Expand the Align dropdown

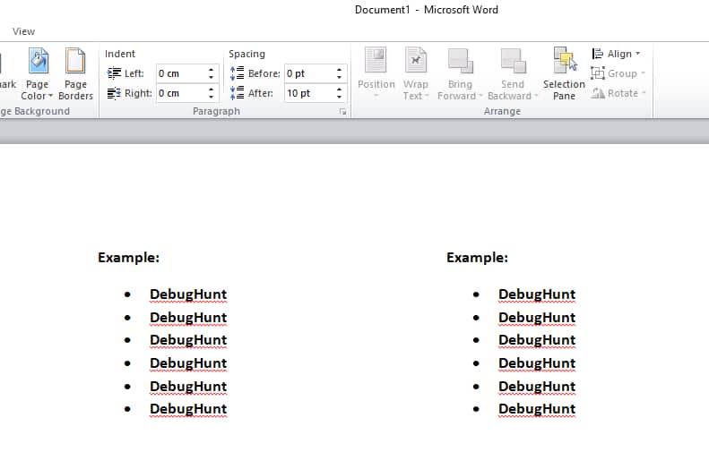click(618, 54)
